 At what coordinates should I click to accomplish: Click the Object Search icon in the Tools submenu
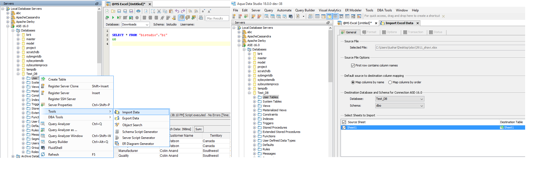(x=117, y=125)
